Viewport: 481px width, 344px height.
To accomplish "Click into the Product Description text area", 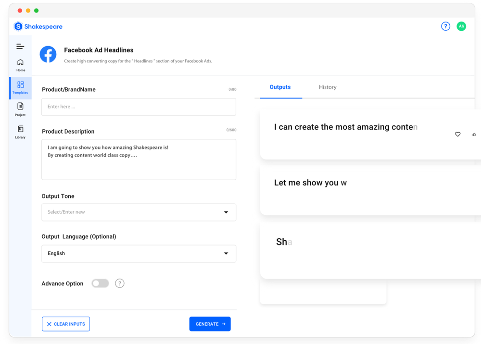I will point(139,160).
